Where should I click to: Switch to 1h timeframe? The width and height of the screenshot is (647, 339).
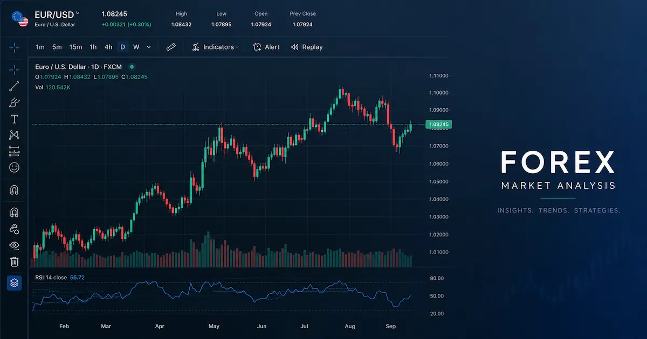pos(93,47)
